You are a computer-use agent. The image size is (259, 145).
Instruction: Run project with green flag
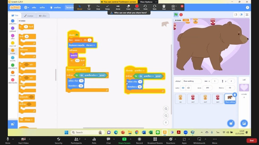coord(176,15)
